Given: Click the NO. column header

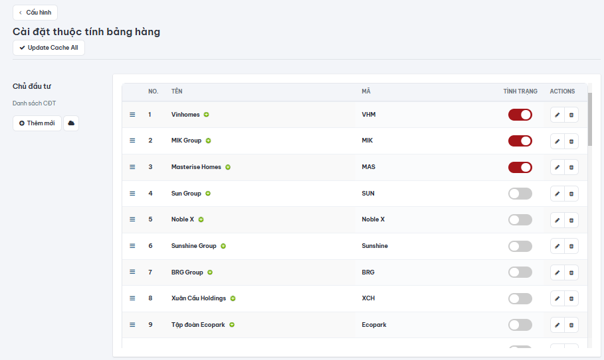Looking at the screenshot, I should (153, 91).
